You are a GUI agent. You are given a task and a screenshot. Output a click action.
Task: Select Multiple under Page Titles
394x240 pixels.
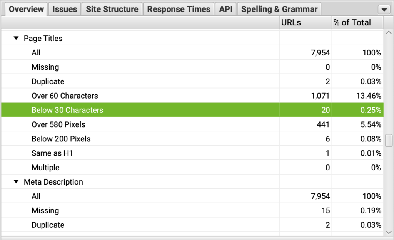click(45, 168)
